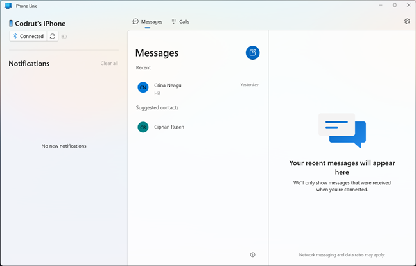Click the 'Recent' section label

pyautogui.click(x=143, y=67)
